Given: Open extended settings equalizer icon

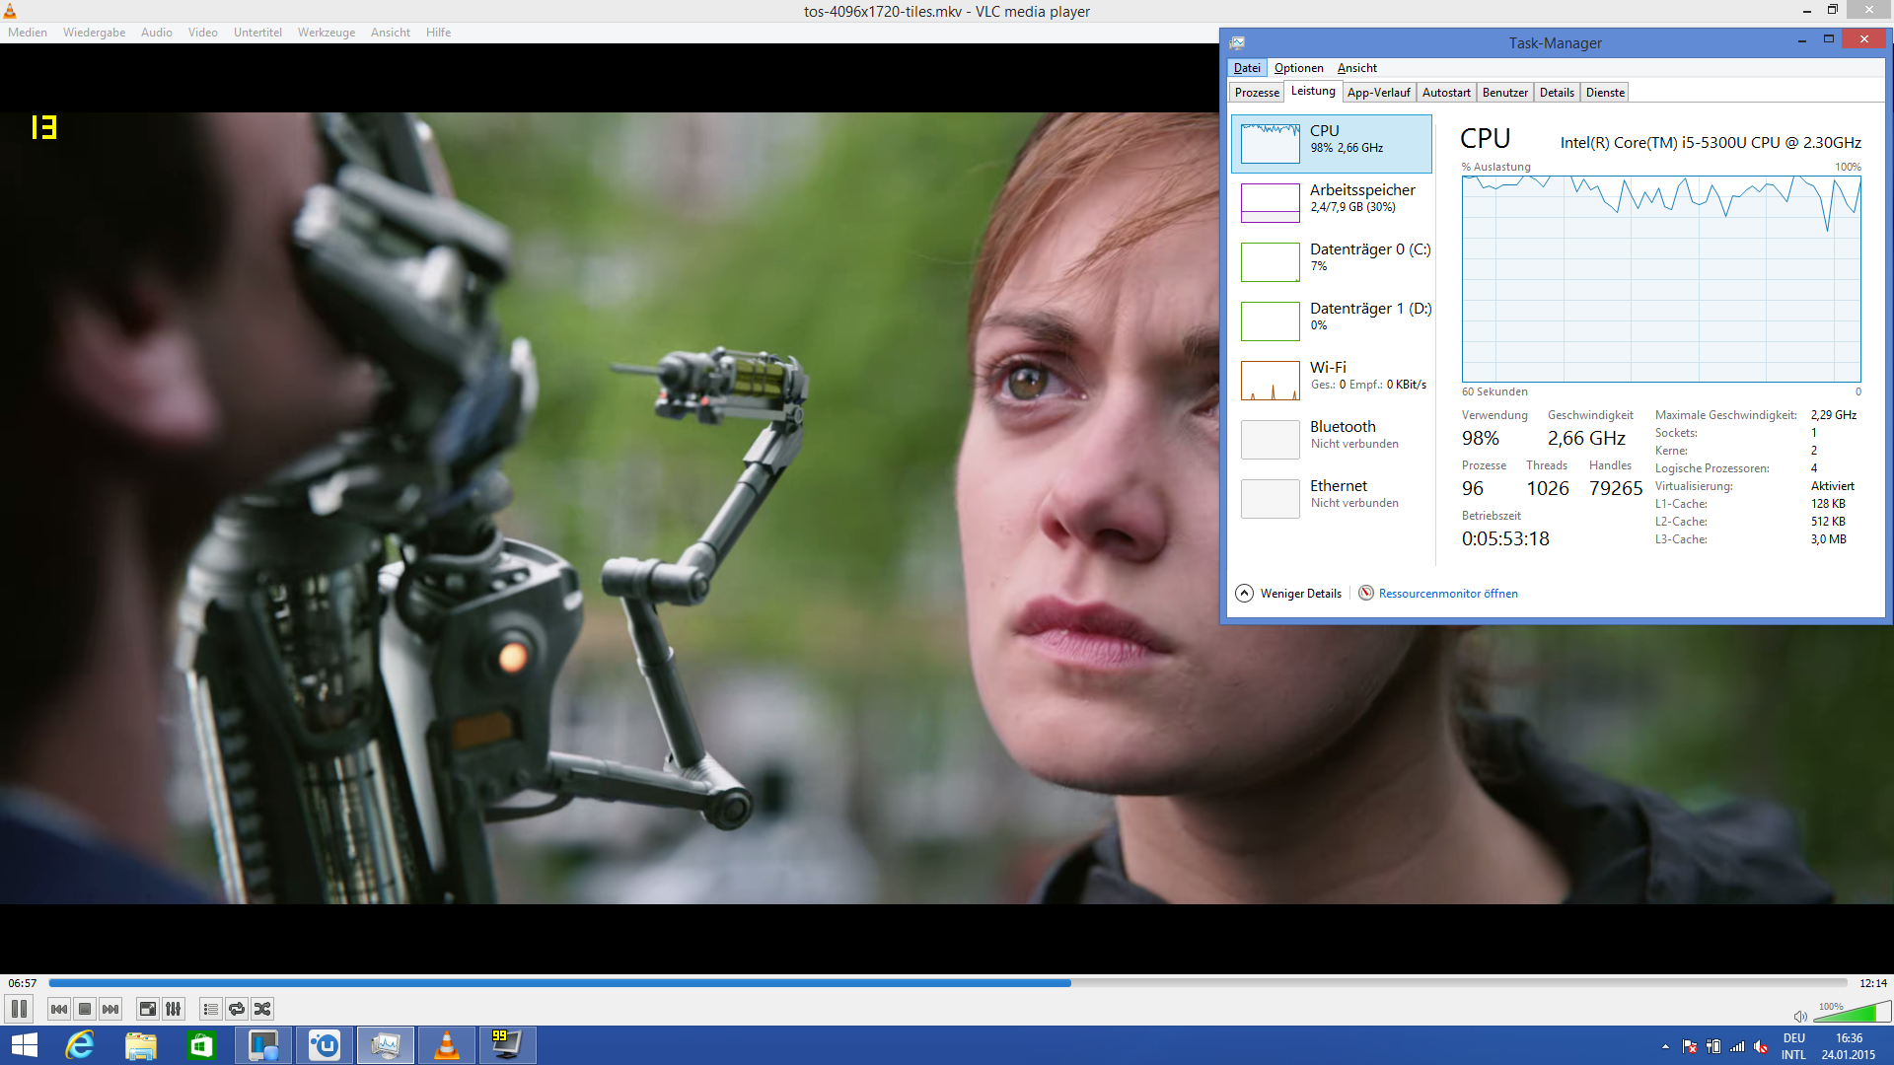Looking at the screenshot, I should [174, 1009].
